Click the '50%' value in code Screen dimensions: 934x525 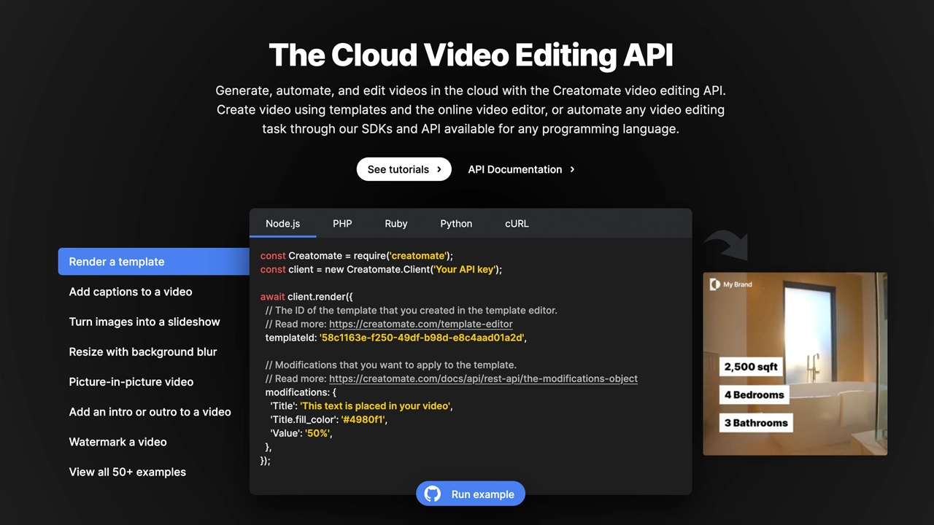tap(317, 433)
